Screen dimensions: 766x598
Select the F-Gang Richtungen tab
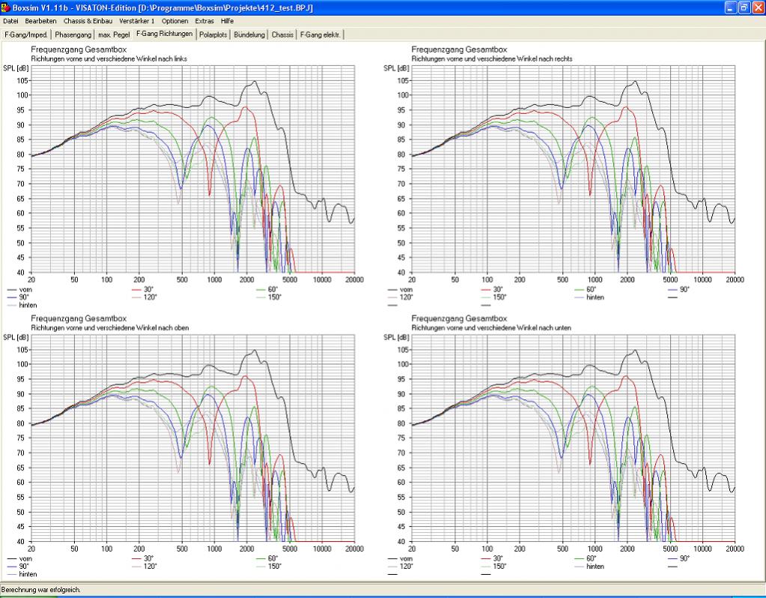[165, 34]
